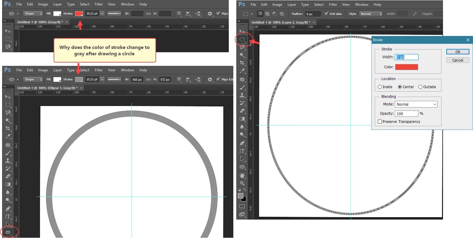Open path operations dropdown in Ellipse 1 window
The height and width of the screenshot is (238, 473).
click(x=179, y=79)
